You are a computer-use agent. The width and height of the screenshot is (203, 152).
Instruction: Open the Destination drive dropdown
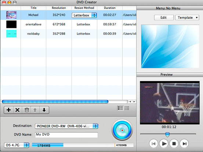coord(66,126)
